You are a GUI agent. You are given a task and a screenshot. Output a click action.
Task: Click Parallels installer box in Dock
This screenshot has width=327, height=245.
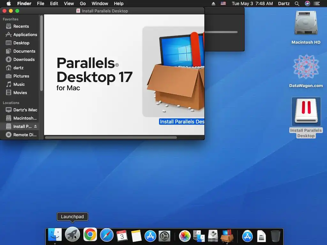click(x=227, y=236)
